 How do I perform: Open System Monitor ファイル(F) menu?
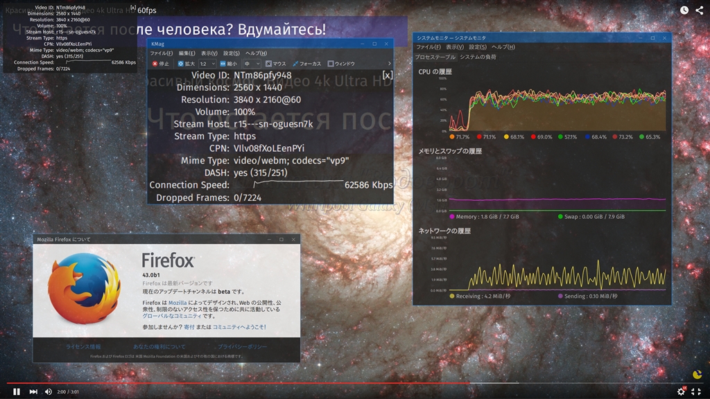point(428,47)
